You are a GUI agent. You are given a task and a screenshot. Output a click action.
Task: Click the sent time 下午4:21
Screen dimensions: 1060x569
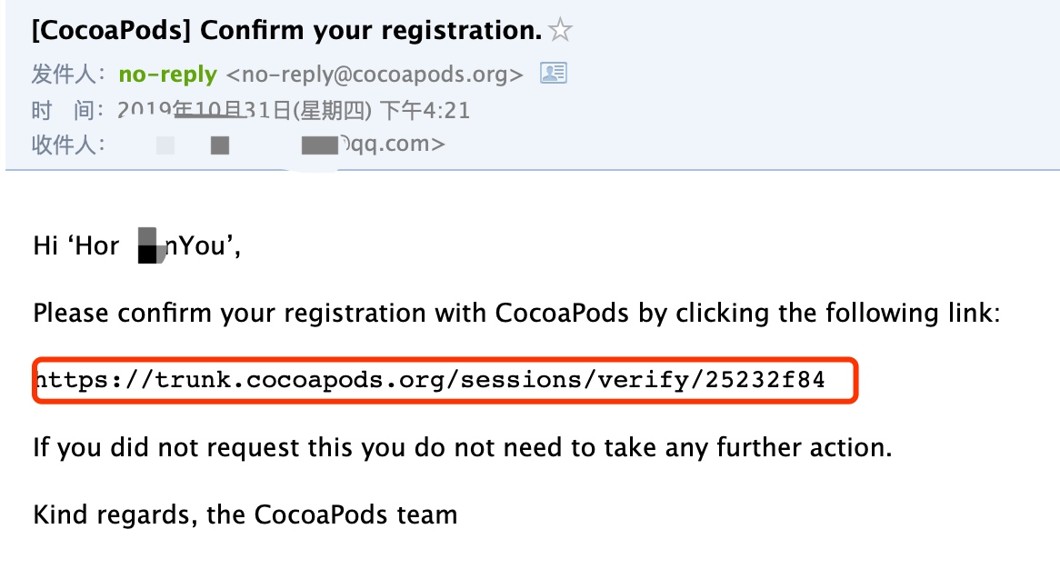425,109
